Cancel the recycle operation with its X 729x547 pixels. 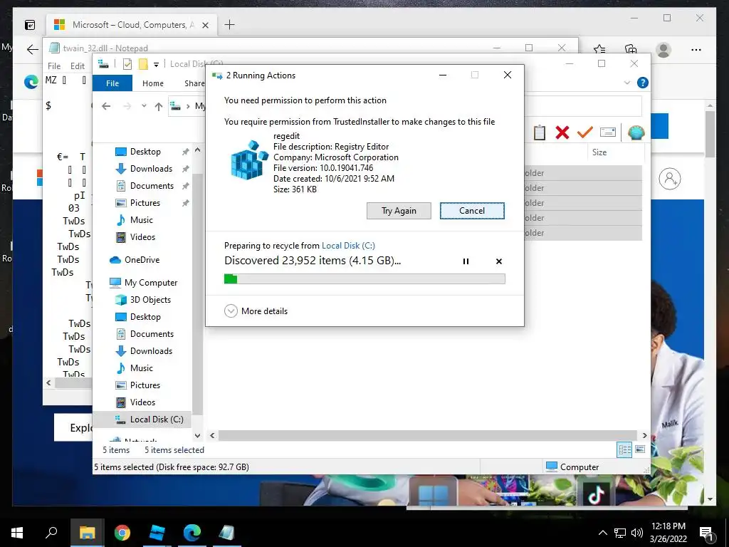coord(499,261)
